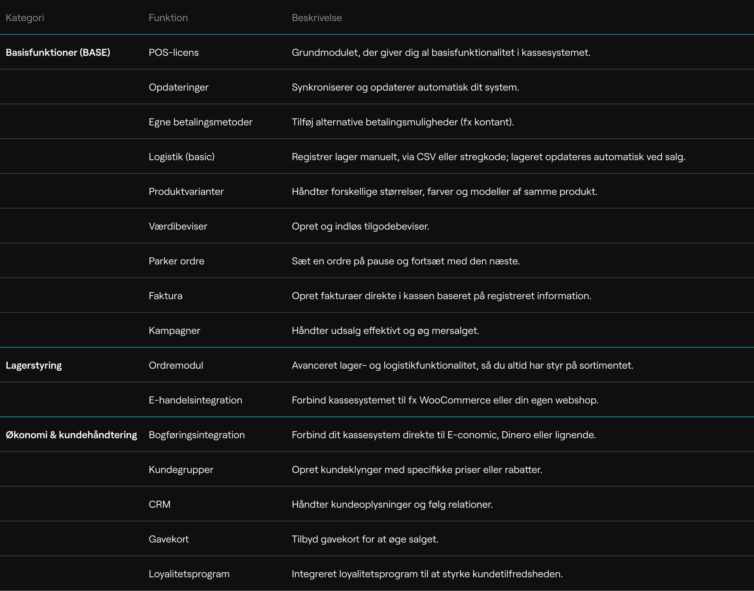Select the Kampagner function cell
Image resolution: width=754 pixels, height=591 pixels.
tap(174, 331)
